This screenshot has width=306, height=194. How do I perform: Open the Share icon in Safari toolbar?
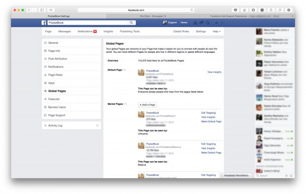(271, 10)
